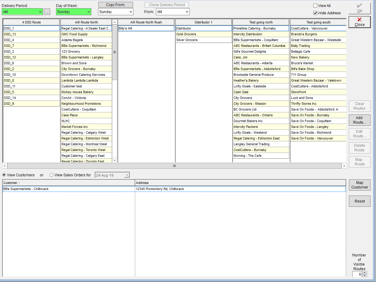Open the 24-Aug-19 date dropdown
Viewport: 376px width, 282px height.
pyautogui.click(x=127, y=175)
